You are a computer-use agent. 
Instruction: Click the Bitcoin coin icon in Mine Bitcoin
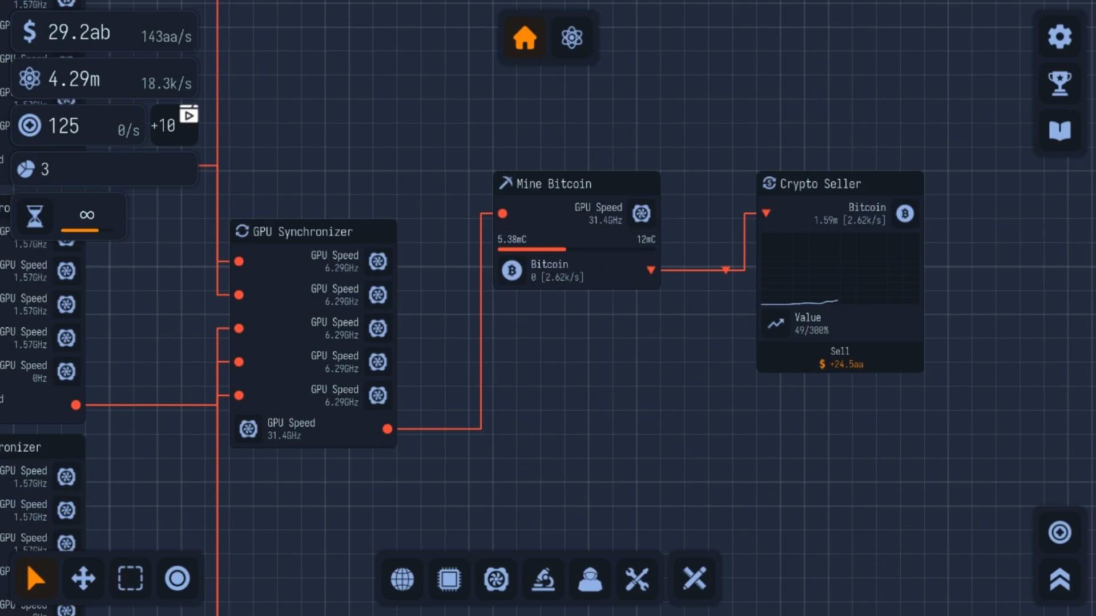512,270
